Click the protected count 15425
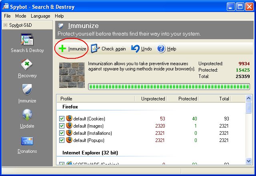Viewport: 256px width, 176px height. 243,70
